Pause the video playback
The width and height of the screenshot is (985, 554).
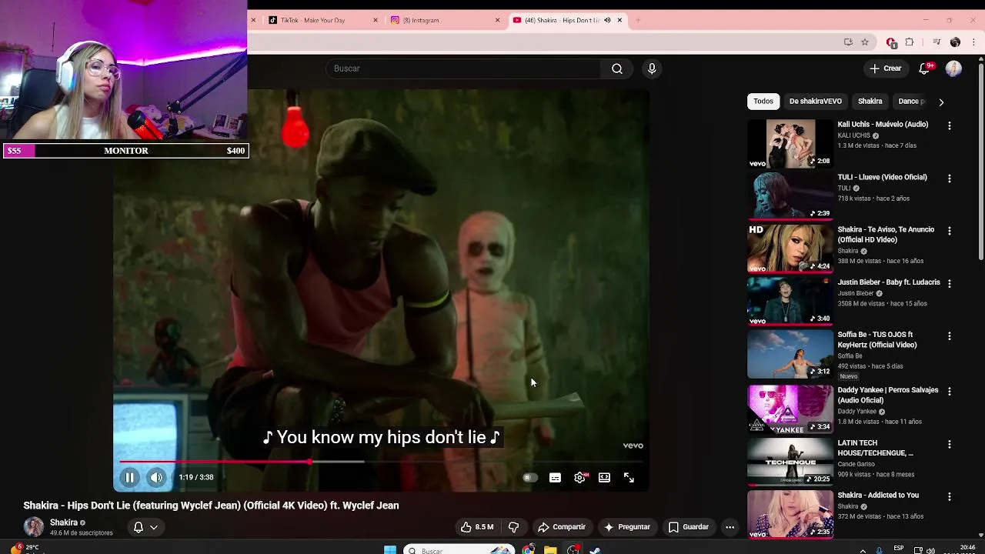click(129, 477)
